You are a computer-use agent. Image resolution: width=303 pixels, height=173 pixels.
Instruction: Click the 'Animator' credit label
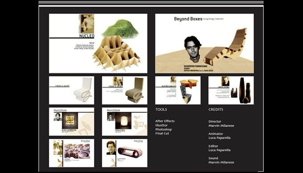click(x=216, y=134)
